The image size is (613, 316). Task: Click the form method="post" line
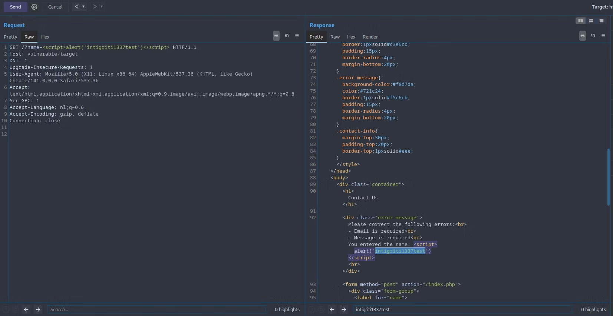[402, 284]
